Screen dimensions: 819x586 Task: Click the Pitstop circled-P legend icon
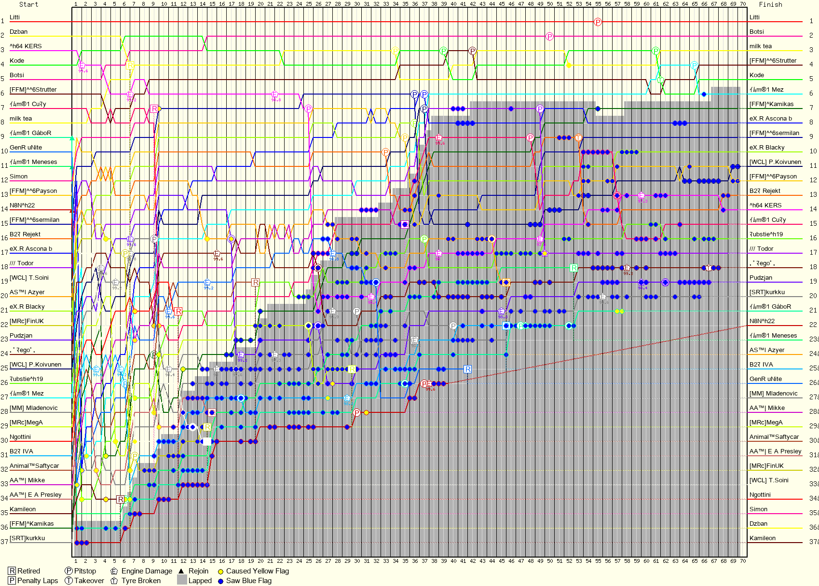(x=68, y=571)
